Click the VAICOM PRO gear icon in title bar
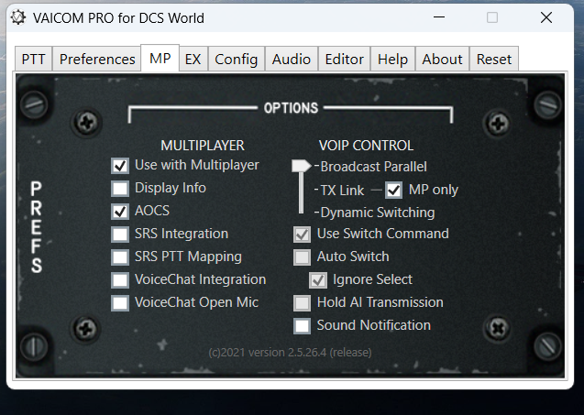 18,17
